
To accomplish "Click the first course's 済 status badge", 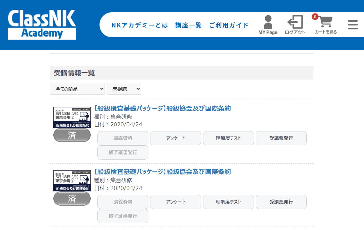I will 72,135.
